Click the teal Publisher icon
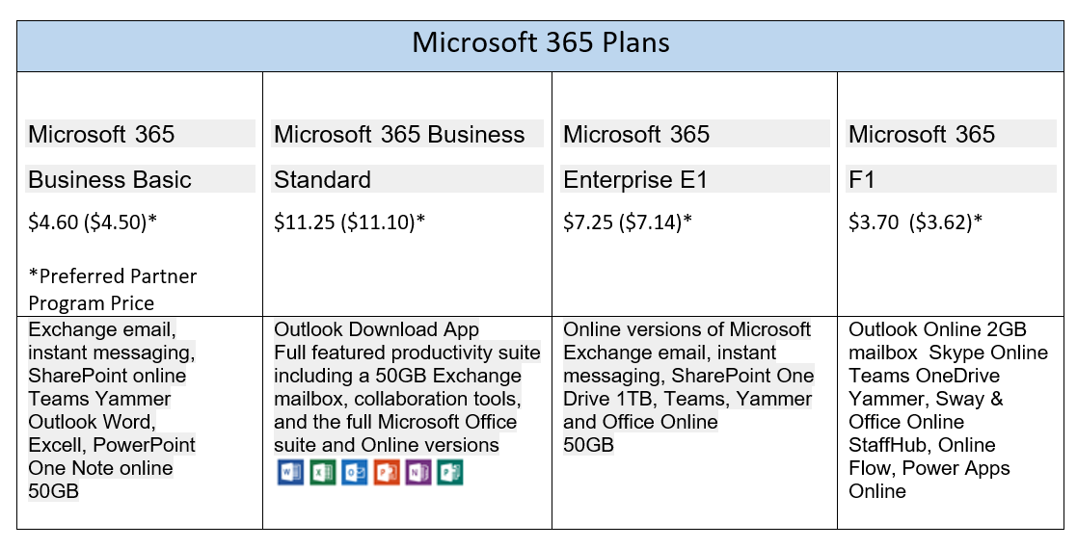The width and height of the screenshot is (1077, 549). pyautogui.click(x=450, y=473)
